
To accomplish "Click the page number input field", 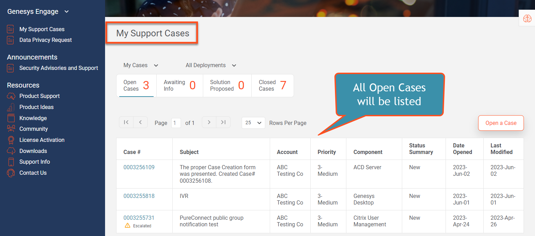I will (176, 123).
